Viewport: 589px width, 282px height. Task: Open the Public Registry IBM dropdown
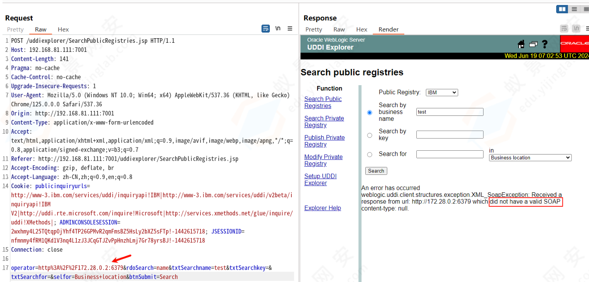tap(442, 93)
